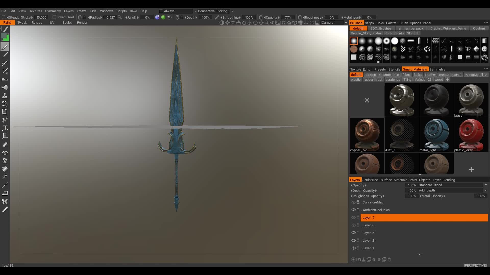490x275 pixels.
Task: Click the Leather materials category button
Action: [x=431, y=74]
